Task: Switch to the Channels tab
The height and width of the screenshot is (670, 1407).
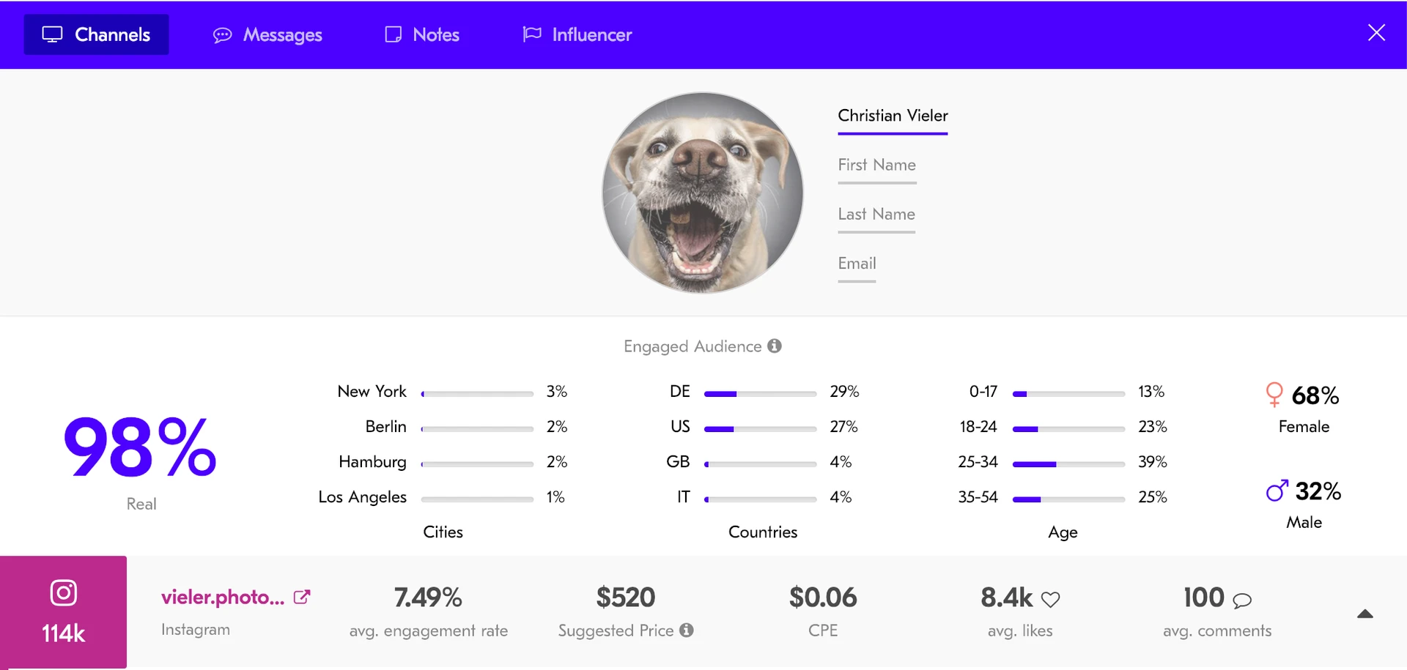Action: [96, 34]
